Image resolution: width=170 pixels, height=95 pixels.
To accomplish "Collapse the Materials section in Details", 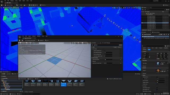I will [142, 68].
